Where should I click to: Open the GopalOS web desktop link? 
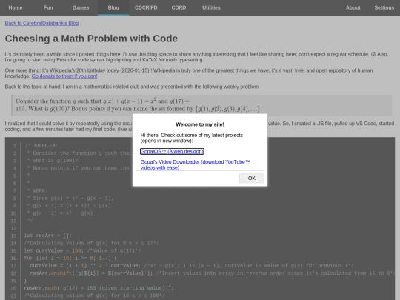pyautogui.click(x=172, y=151)
